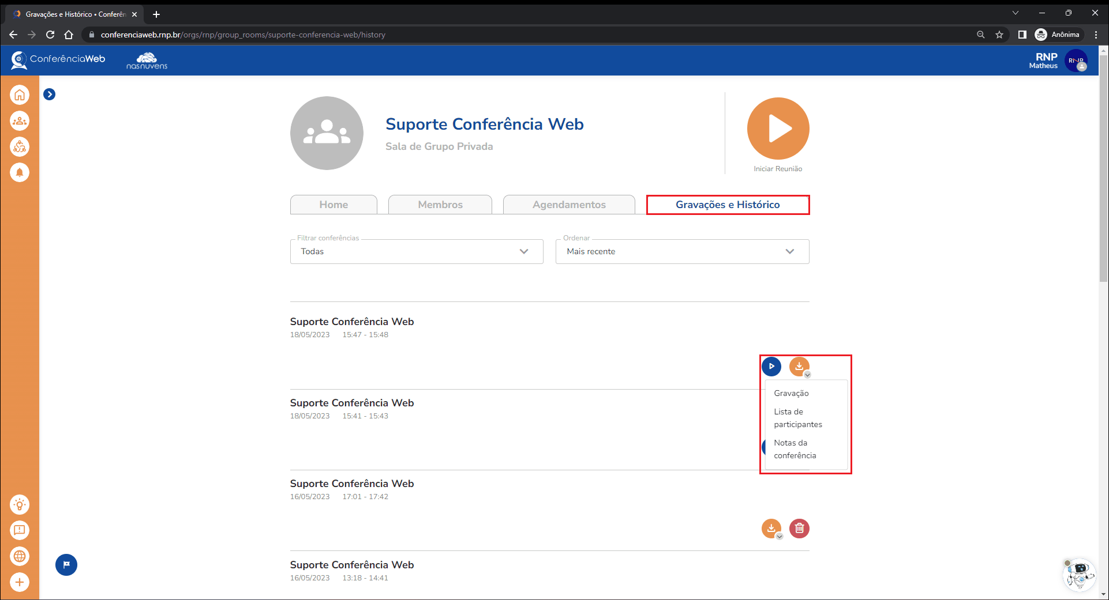Expand the sidebar with the blue chevron arrow

pos(50,95)
